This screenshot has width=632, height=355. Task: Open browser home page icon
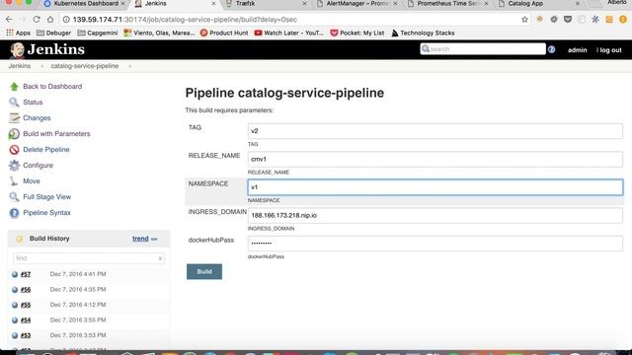click(50, 20)
